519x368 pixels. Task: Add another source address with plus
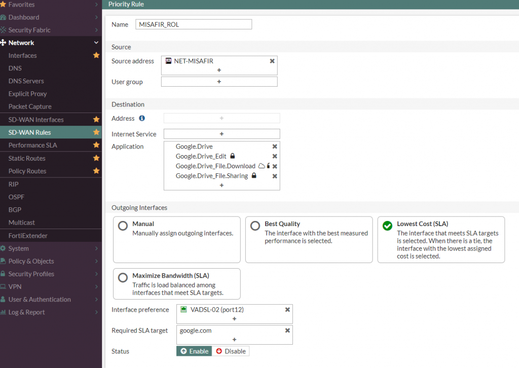click(219, 70)
